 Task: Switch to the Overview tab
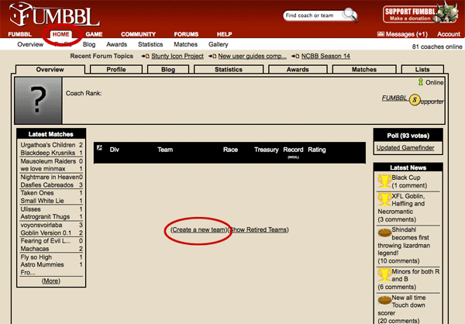(50, 70)
